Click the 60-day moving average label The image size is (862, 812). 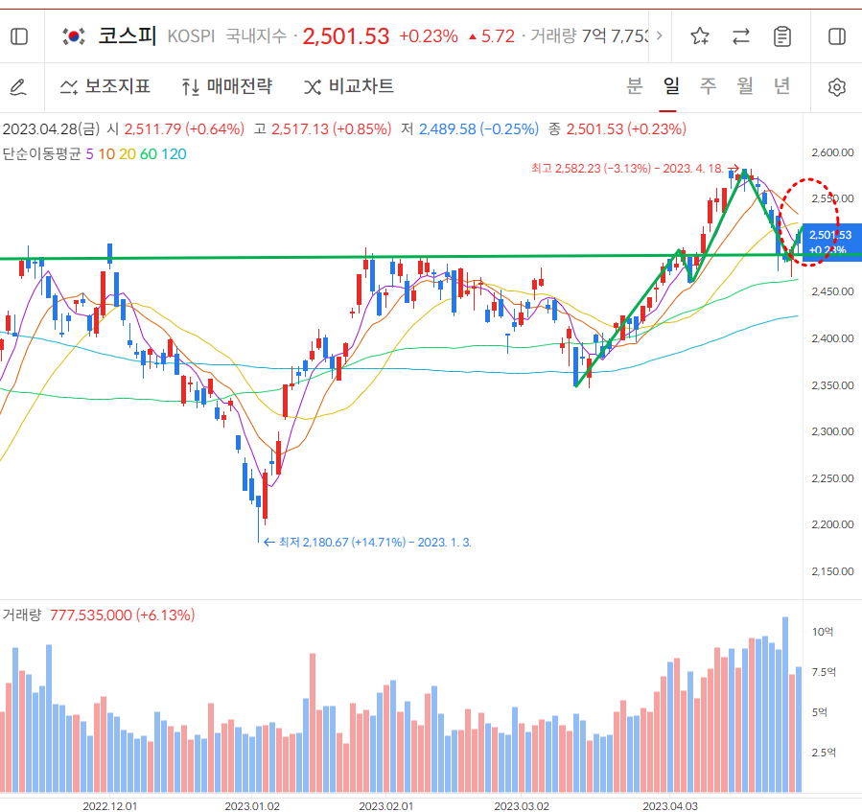149,154
